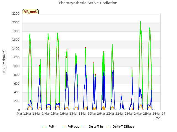Click the 1200 y-axis tick label

click(16, 57)
